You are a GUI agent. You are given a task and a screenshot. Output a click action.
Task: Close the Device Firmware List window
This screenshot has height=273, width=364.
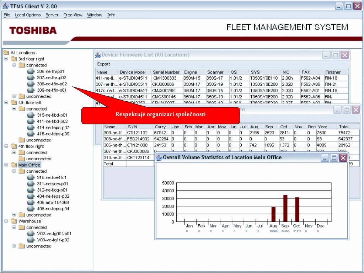(x=345, y=55)
